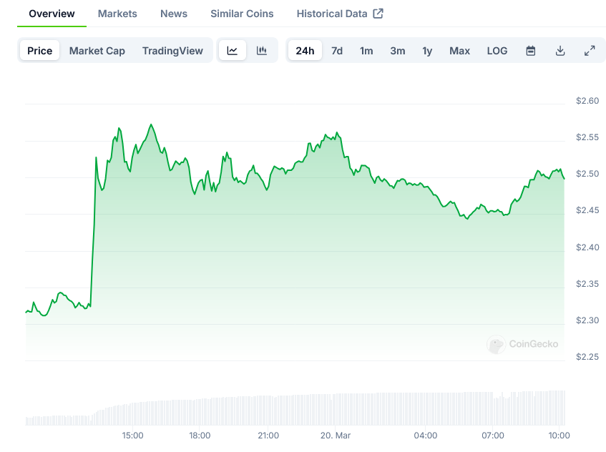This screenshot has height=452, width=606.
Task: Click the external link icon beside Historical Data
Action: tap(378, 14)
